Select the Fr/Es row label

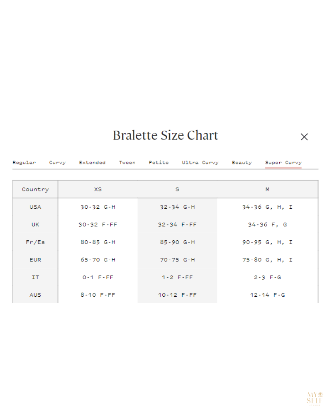click(x=35, y=242)
